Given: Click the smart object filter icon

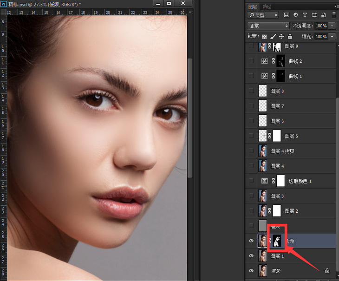Looking at the screenshot, I should (x=323, y=15).
